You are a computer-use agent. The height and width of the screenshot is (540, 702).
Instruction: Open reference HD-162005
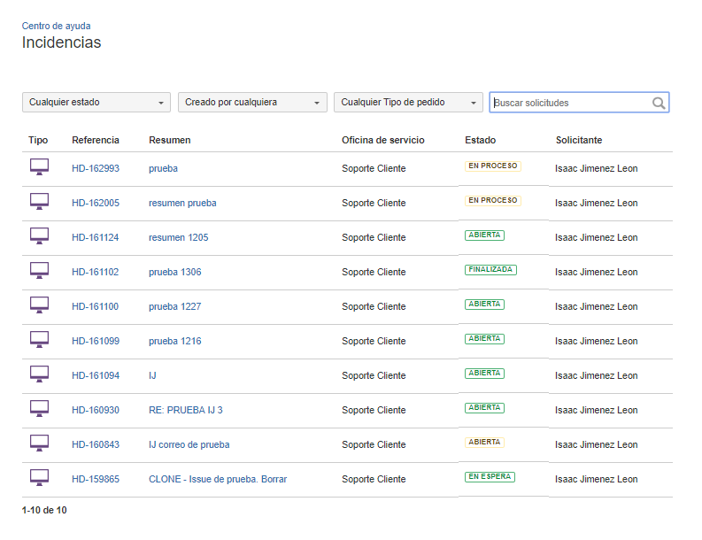(x=96, y=203)
